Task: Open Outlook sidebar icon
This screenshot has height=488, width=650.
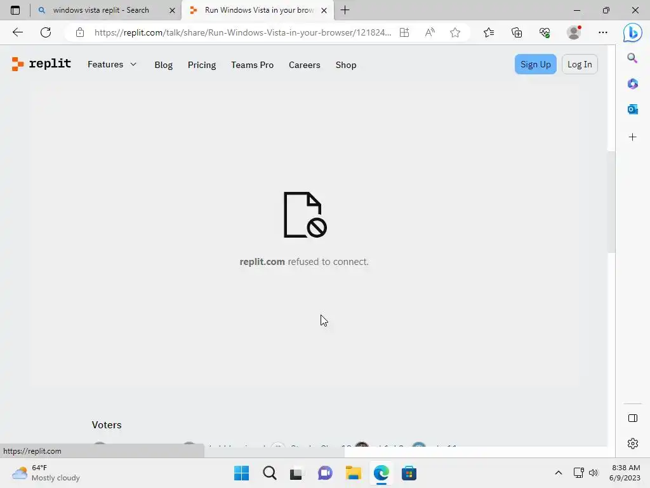Action: tap(632, 109)
